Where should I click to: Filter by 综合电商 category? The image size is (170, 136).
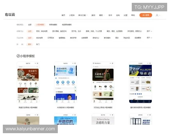[x=39, y=38]
